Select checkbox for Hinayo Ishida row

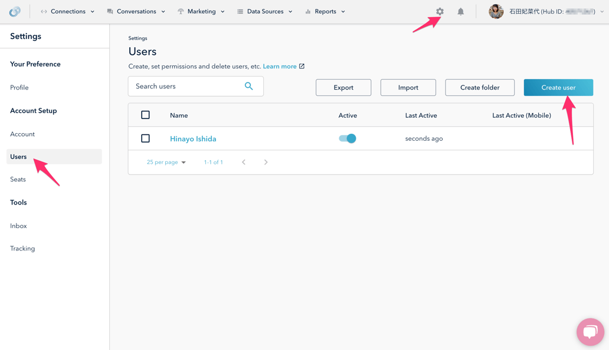coord(145,138)
